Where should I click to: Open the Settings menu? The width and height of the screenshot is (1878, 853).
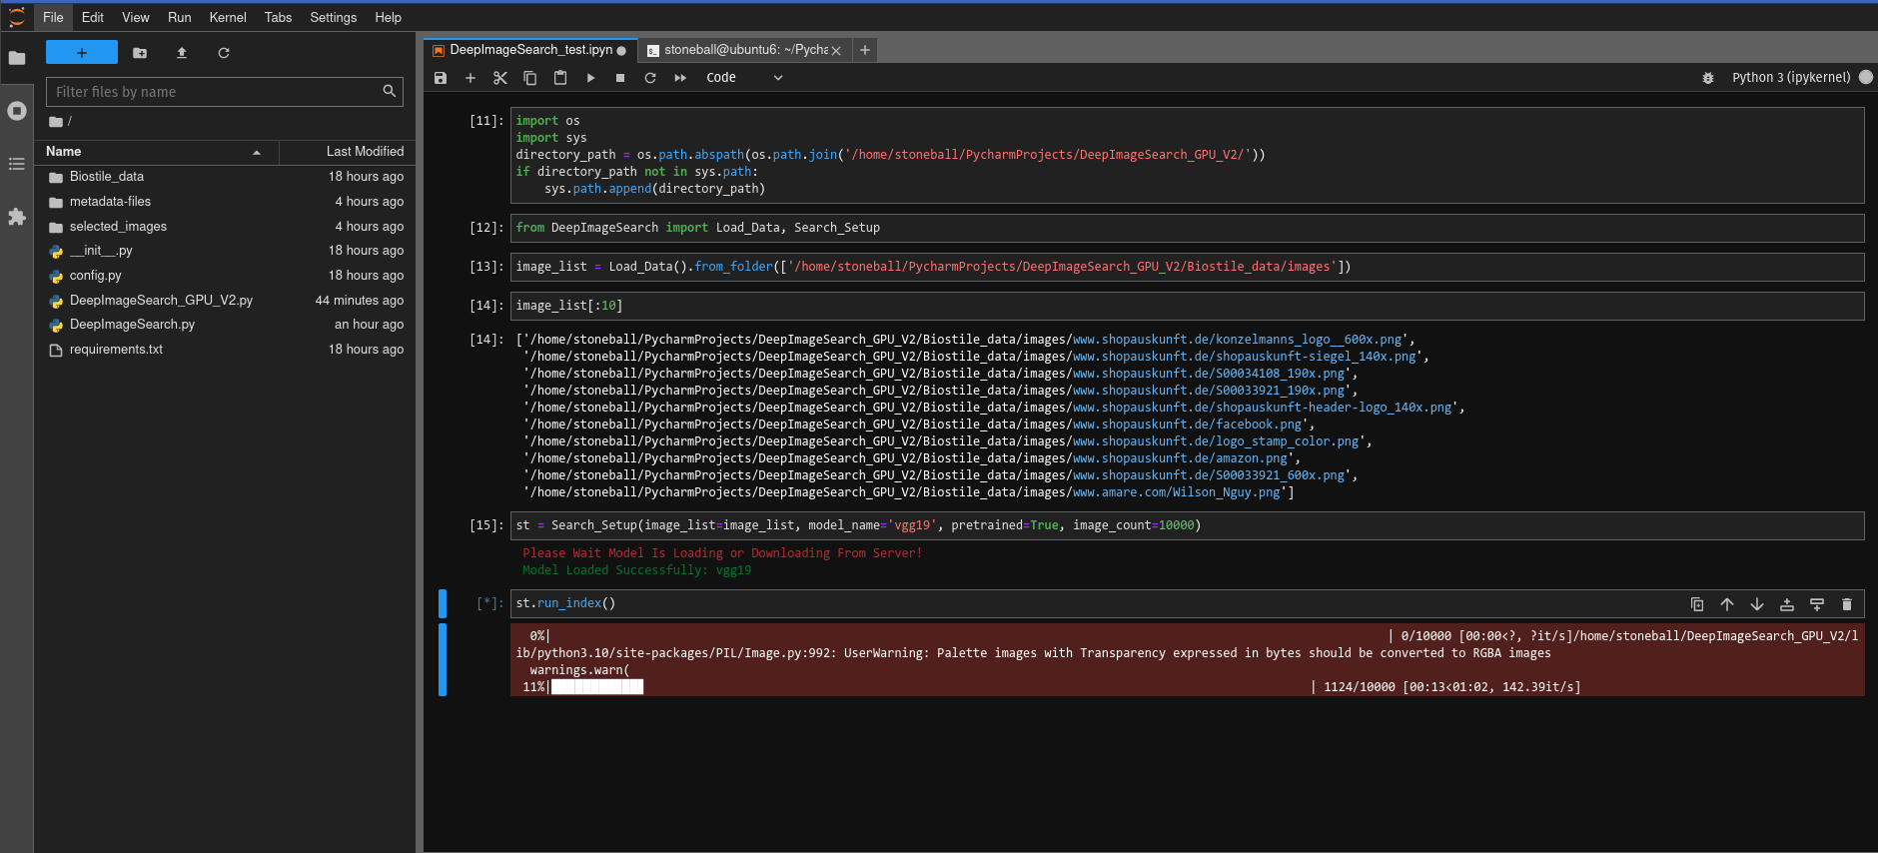(334, 17)
